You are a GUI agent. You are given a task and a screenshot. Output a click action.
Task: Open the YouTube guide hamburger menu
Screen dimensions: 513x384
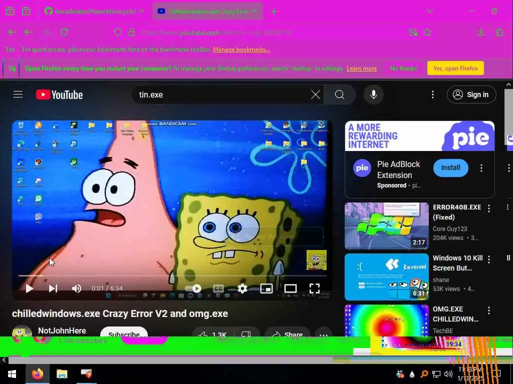18,94
